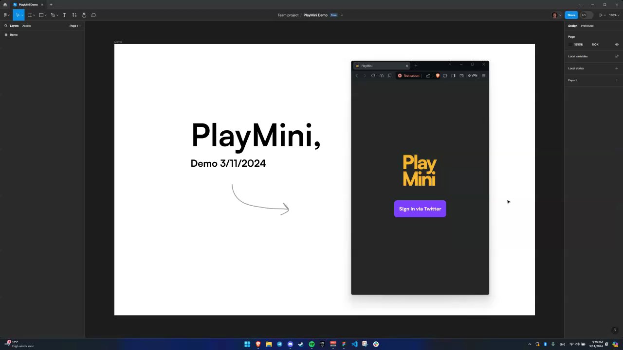Select the Demo frame layer
The height and width of the screenshot is (350, 623).
42,35
